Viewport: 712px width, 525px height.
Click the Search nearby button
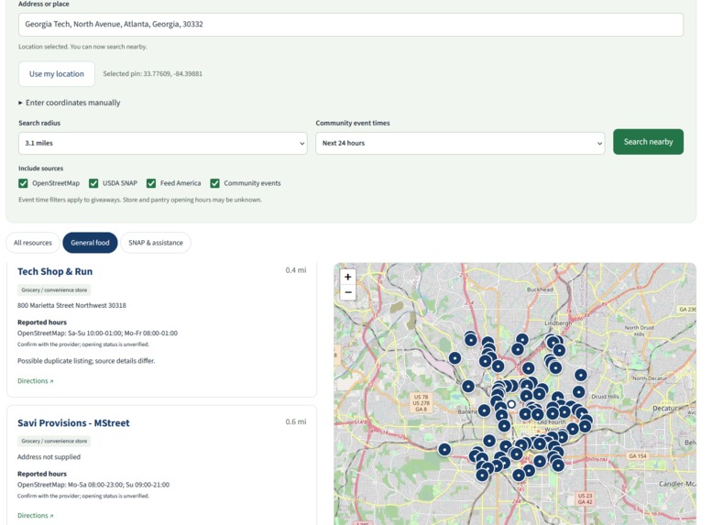(x=648, y=142)
